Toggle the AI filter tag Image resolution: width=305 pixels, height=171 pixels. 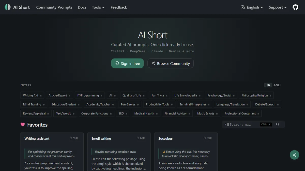(x=112, y=96)
